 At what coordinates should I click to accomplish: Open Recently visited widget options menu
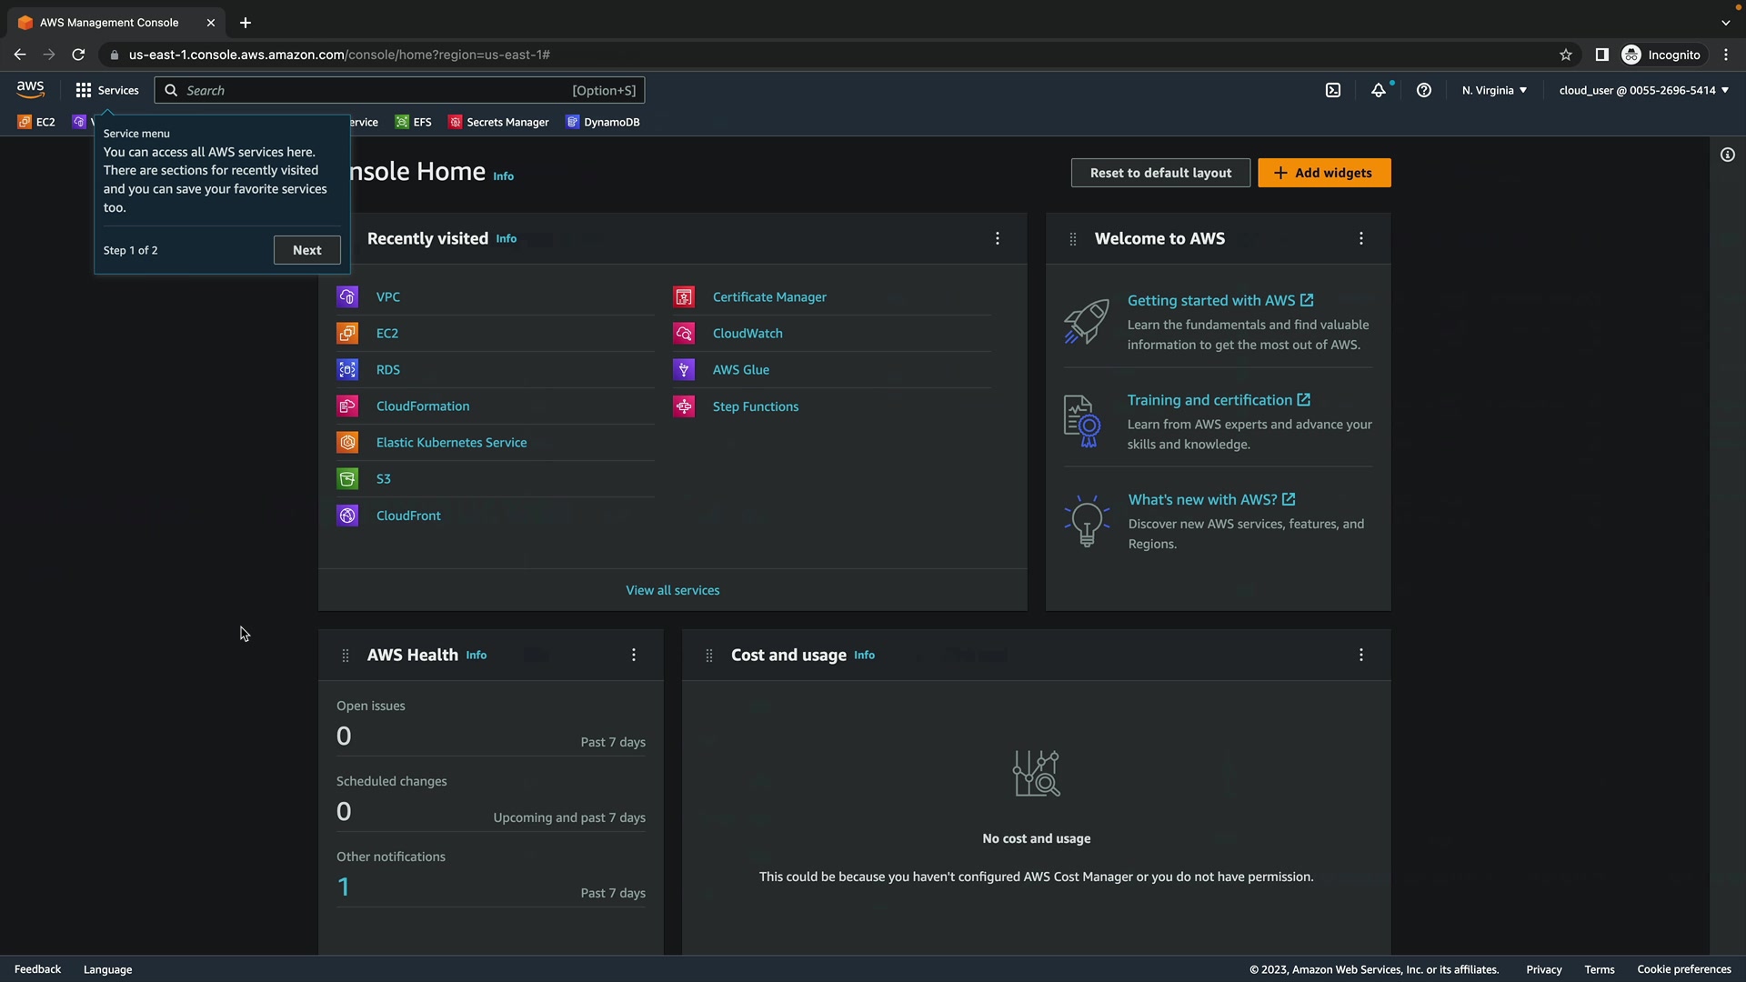pyautogui.click(x=998, y=238)
